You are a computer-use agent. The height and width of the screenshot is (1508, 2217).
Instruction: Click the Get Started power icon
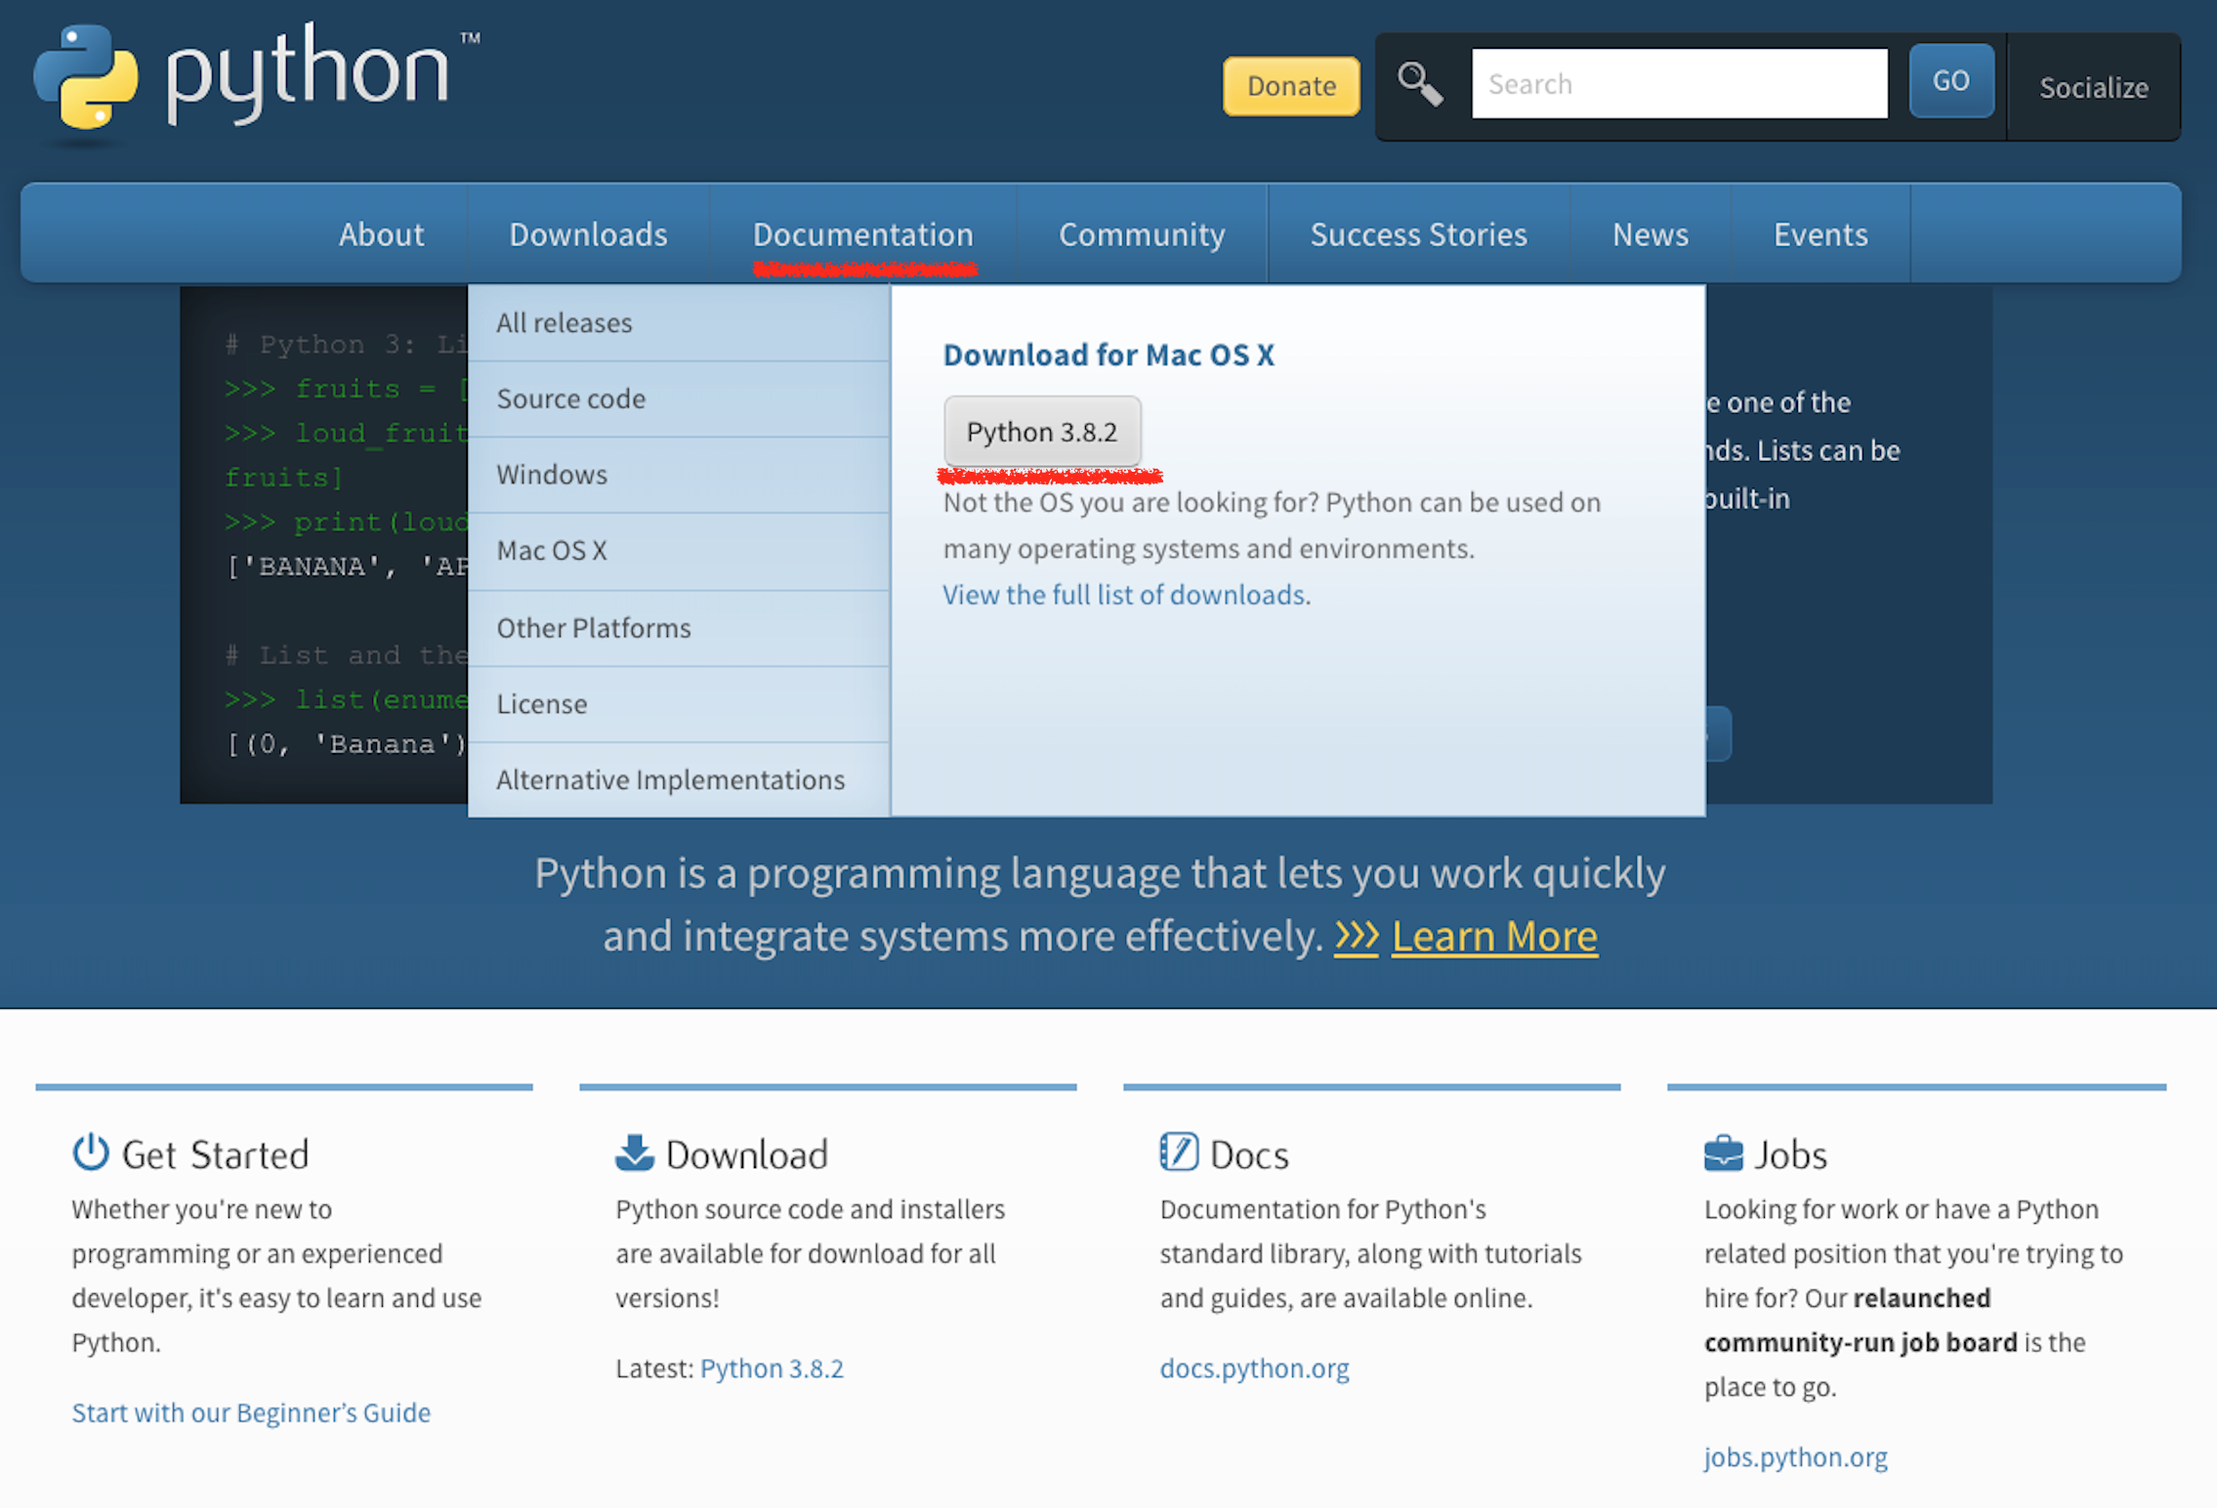[91, 1152]
